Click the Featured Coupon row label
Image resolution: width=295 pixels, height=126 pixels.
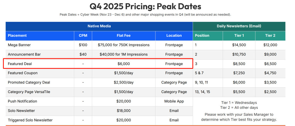click(x=23, y=73)
